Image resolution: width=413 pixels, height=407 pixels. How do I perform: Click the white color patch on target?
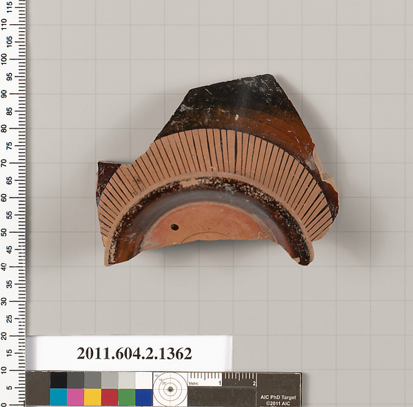pyautogui.click(x=144, y=380)
